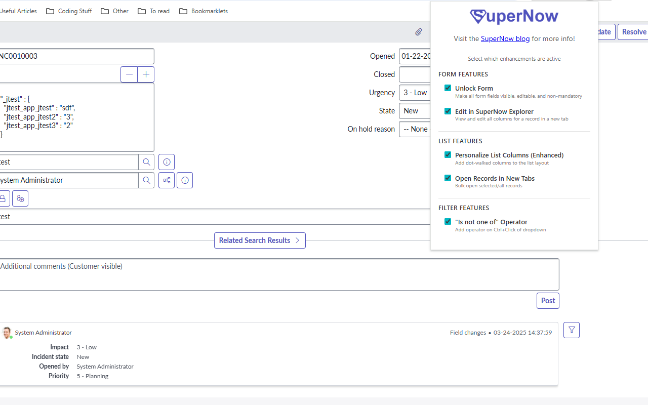Click the 'FORM FEATURES' heading
Viewport: 648px width, 405px height.
pyautogui.click(x=463, y=74)
